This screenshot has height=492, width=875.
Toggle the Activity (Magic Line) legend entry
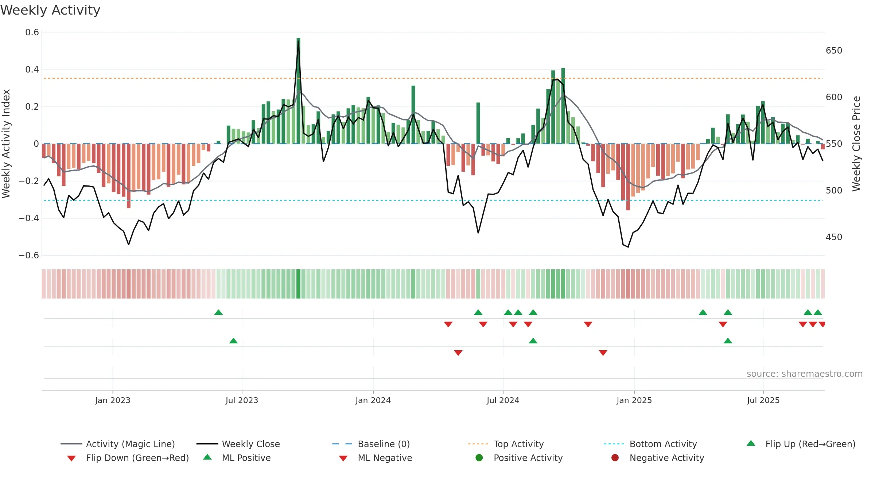point(118,444)
